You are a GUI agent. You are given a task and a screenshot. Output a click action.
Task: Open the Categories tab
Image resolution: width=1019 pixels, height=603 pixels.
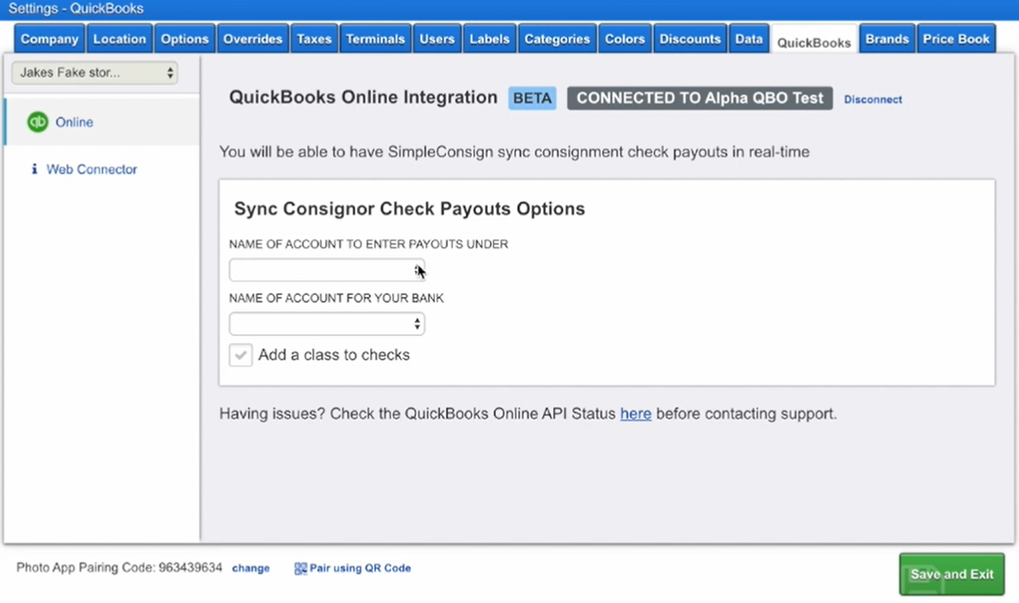point(557,39)
